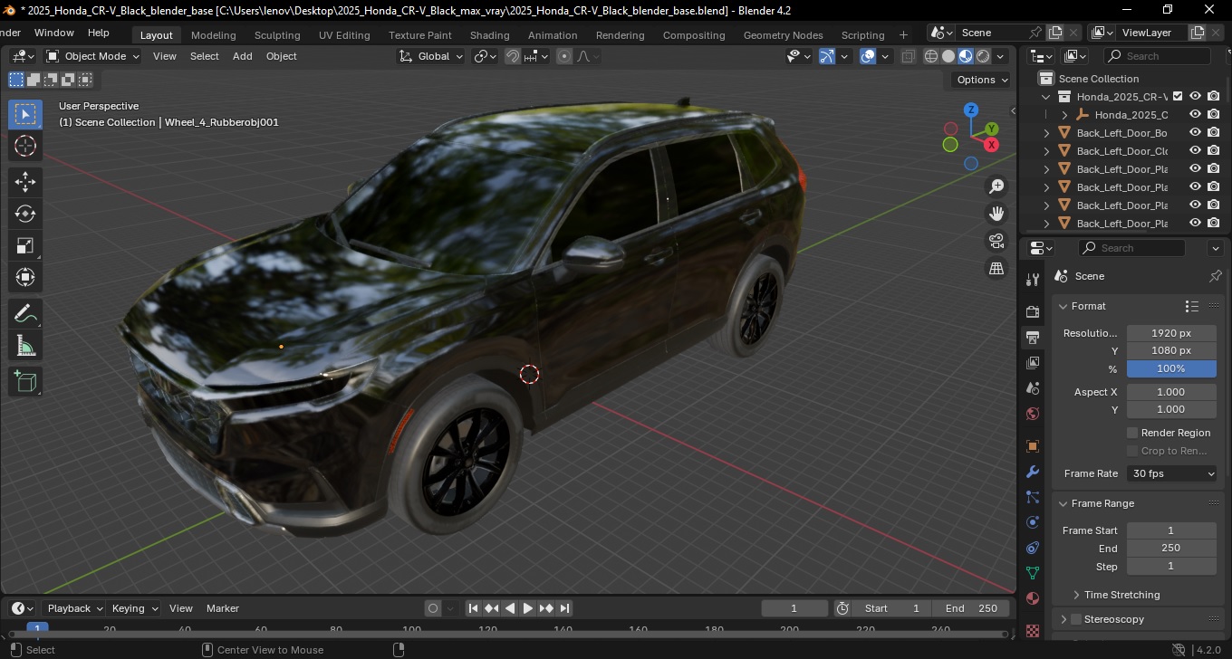Viewport: 1232px width, 659px height.
Task: Enable the Stereoscopy checkbox
Action: tap(1076, 619)
